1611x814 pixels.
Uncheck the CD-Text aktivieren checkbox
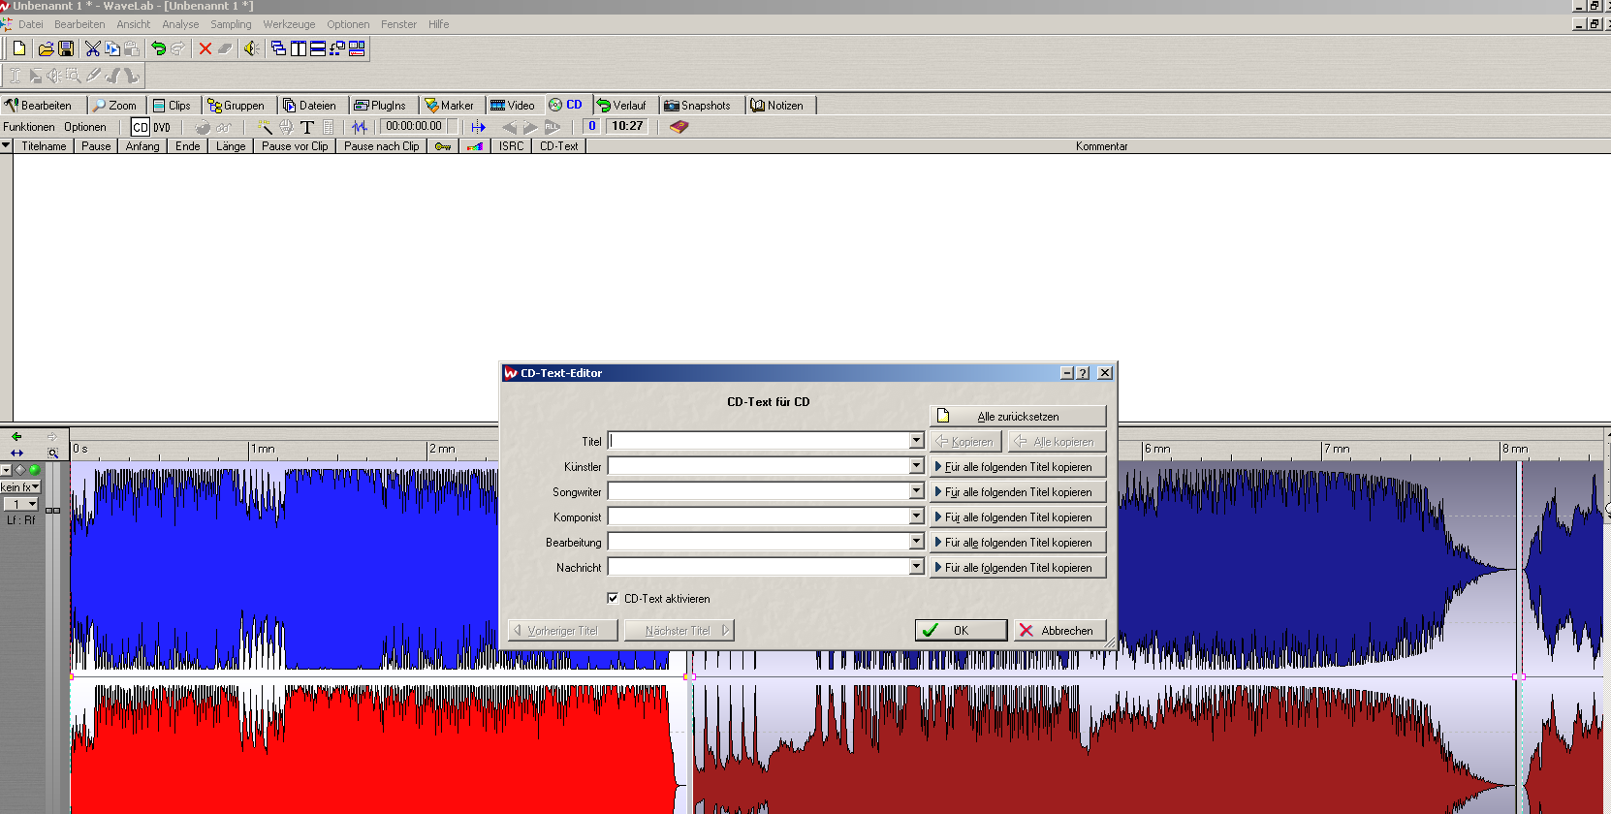pyautogui.click(x=613, y=598)
